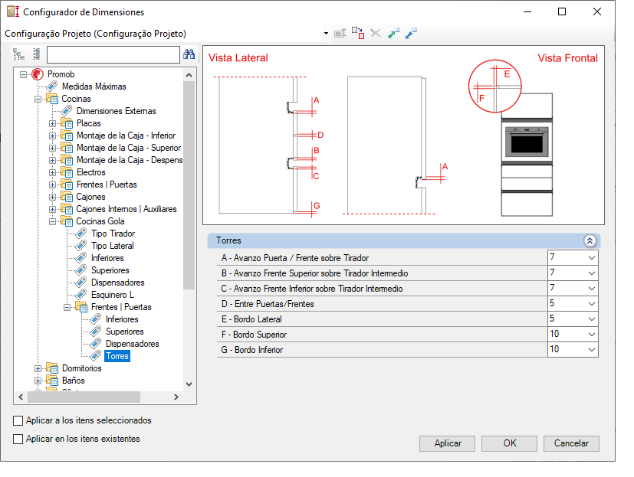Click the Baños folder icon

click(52, 381)
